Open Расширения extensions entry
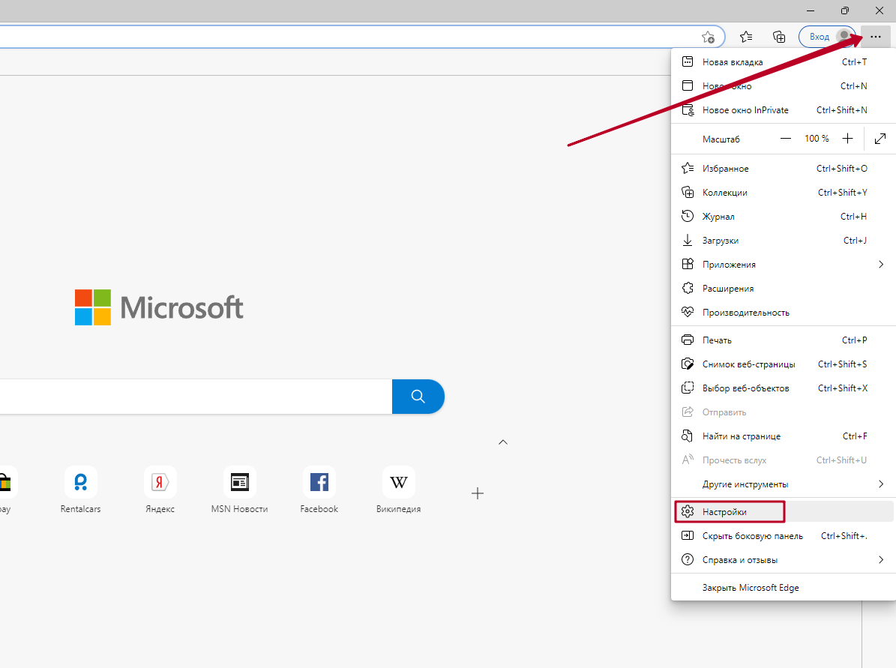This screenshot has width=896, height=668. click(x=783, y=289)
